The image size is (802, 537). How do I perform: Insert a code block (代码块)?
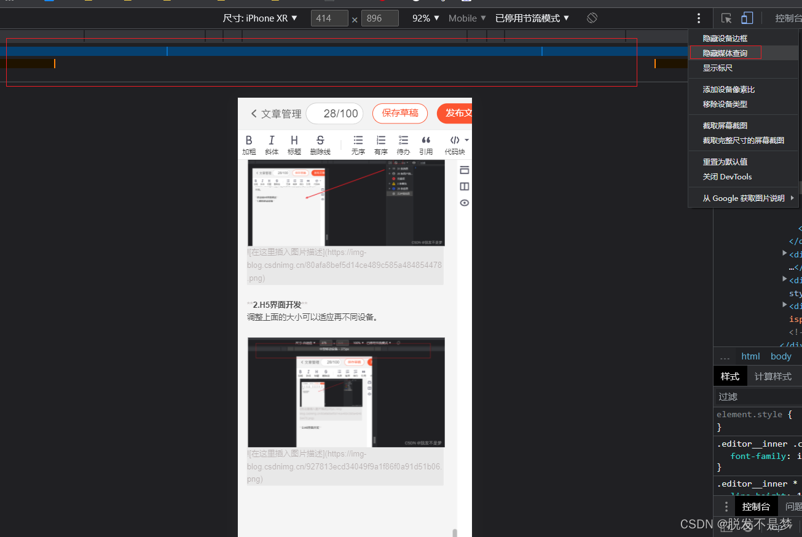tap(455, 140)
